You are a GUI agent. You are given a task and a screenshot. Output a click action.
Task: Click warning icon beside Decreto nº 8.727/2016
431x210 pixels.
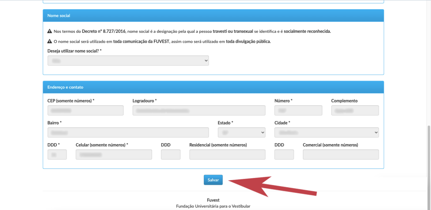pyautogui.click(x=50, y=31)
